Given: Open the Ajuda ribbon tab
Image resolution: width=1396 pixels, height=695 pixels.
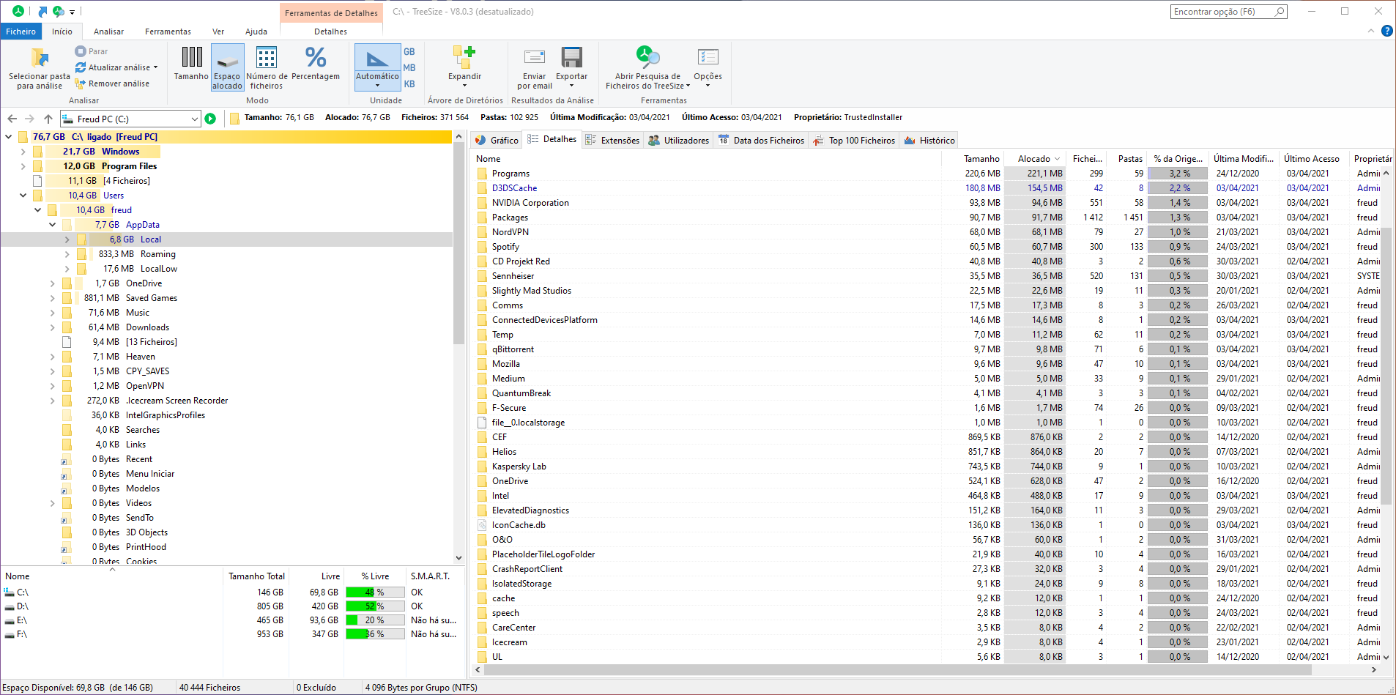Looking at the screenshot, I should pyautogui.click(x=256, y=31).
